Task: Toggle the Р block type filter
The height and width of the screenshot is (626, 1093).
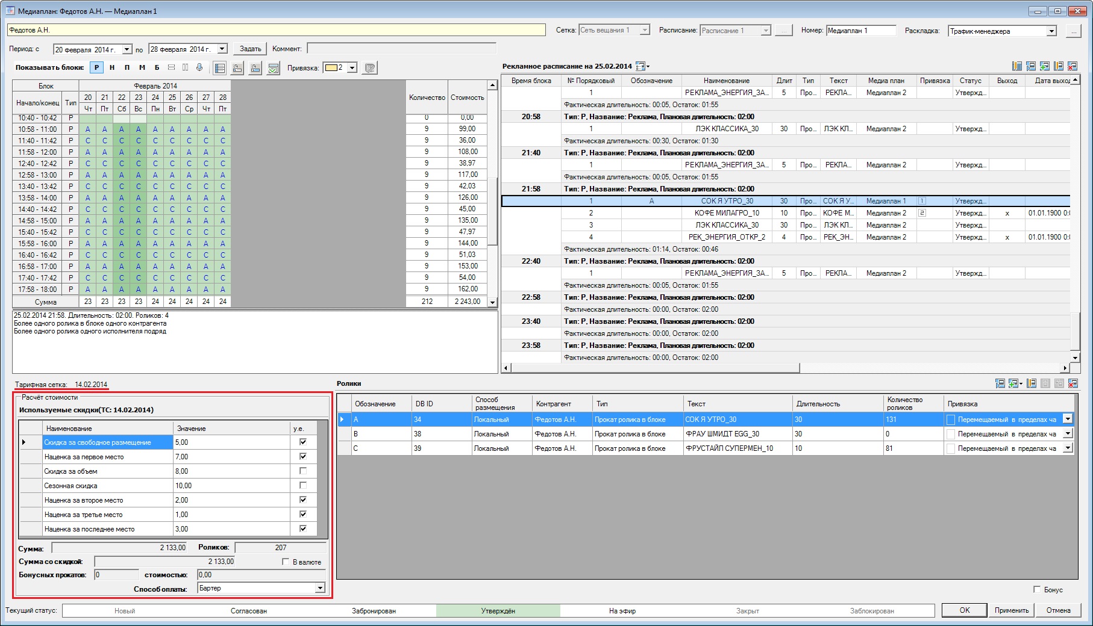Action: 96,67
